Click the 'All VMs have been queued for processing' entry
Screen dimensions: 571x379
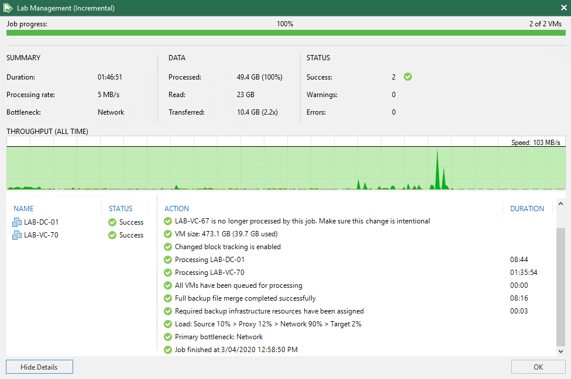[239, 285]
